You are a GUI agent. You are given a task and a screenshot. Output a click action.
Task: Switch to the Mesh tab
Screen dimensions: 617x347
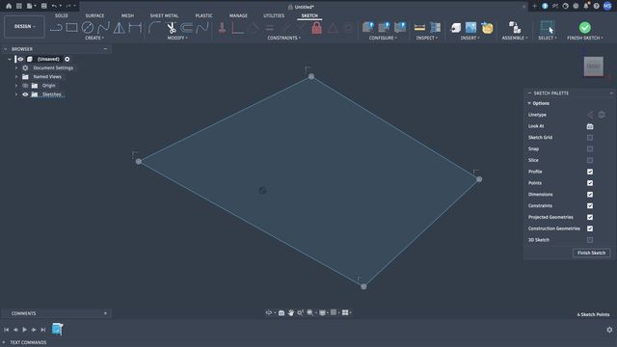pyautogui.click(x=127, y=15)
